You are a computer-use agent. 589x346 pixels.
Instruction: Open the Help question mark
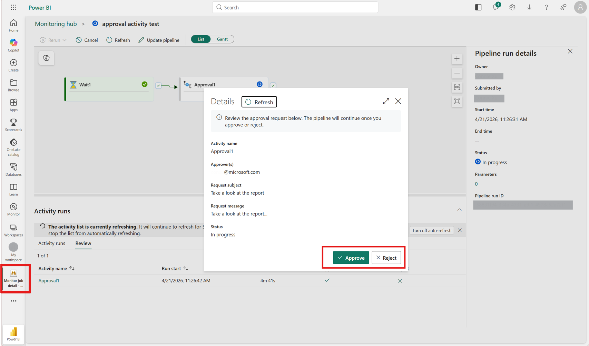(x=546, y=7)
